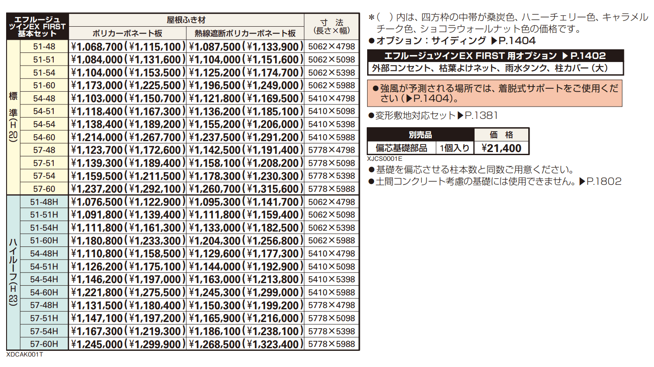Image resolution: width=654 pixels, height=367 pixels.
Task: Select the 屋根ふき材 table header
Action: tap(188, 19)
